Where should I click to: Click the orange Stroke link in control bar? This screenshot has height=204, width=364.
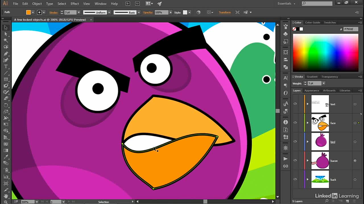pyautogui.click(x=53, y=12)
